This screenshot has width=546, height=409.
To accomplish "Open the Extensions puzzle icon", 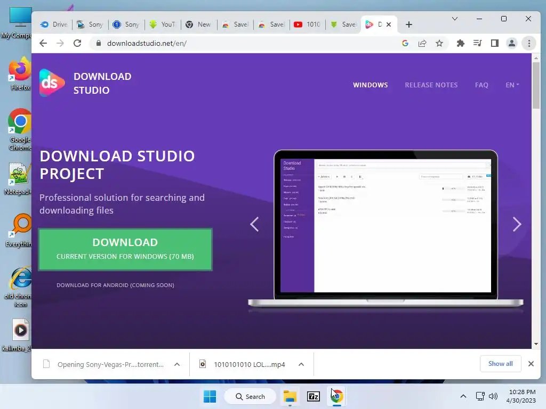I will coord(460,43).
